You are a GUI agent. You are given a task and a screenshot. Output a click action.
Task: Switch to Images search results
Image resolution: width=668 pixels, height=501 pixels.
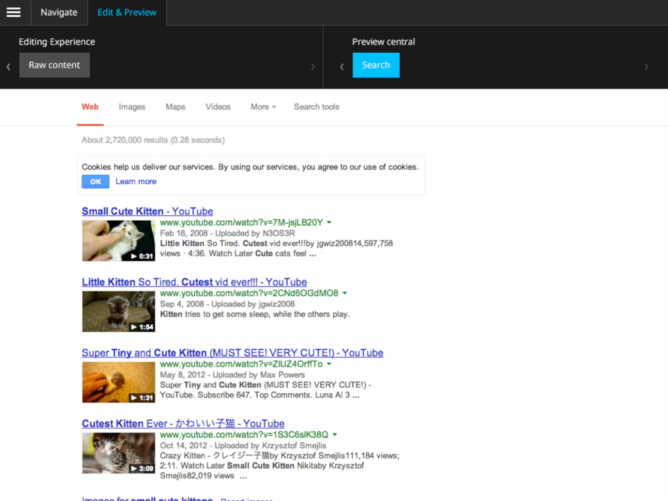click(132, 107)
